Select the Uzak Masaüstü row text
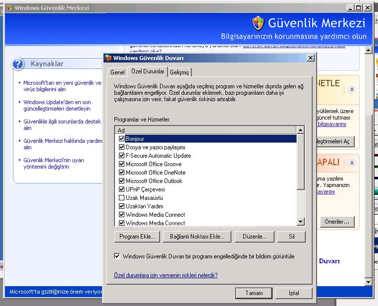 pyautogui.click(x=144, y=198)
